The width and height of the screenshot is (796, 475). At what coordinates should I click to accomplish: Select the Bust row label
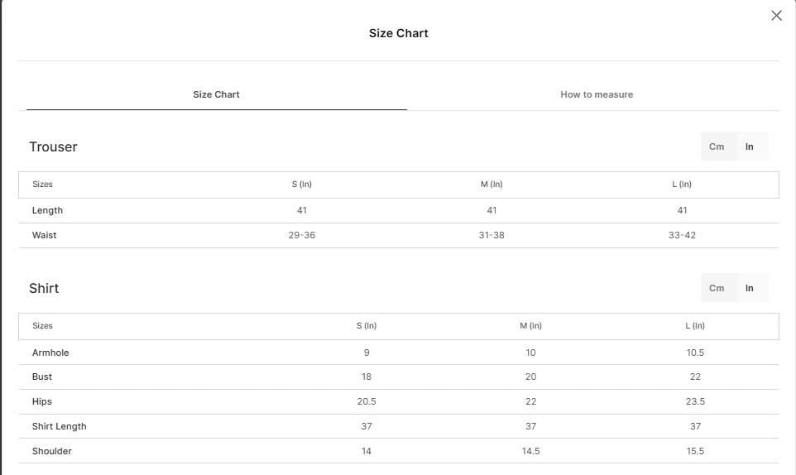(x=41, y=377)
